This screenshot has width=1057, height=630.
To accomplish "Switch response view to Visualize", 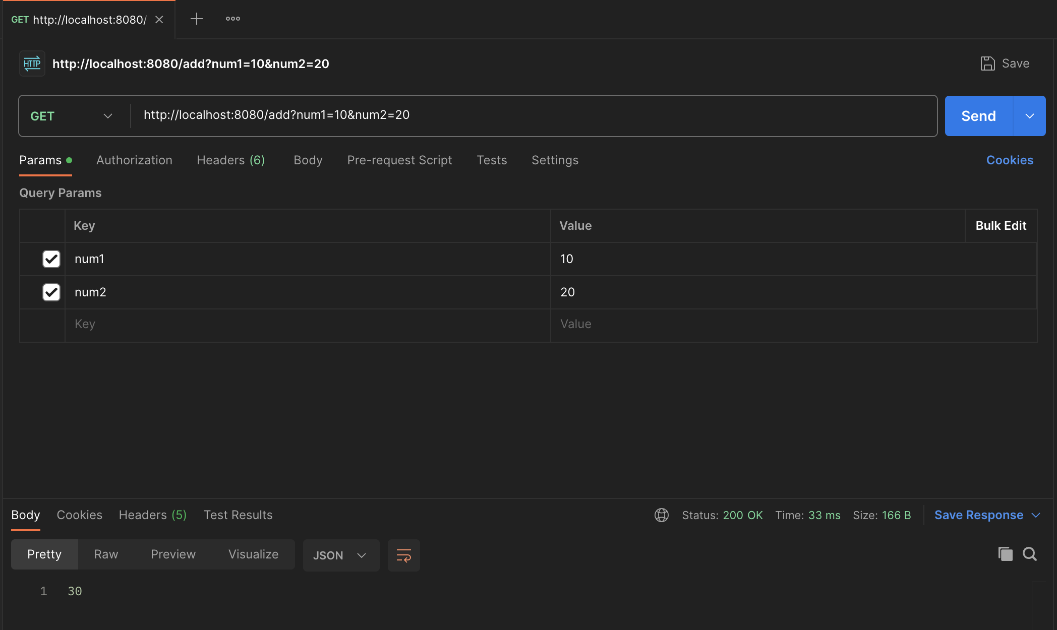I will 253,554.
